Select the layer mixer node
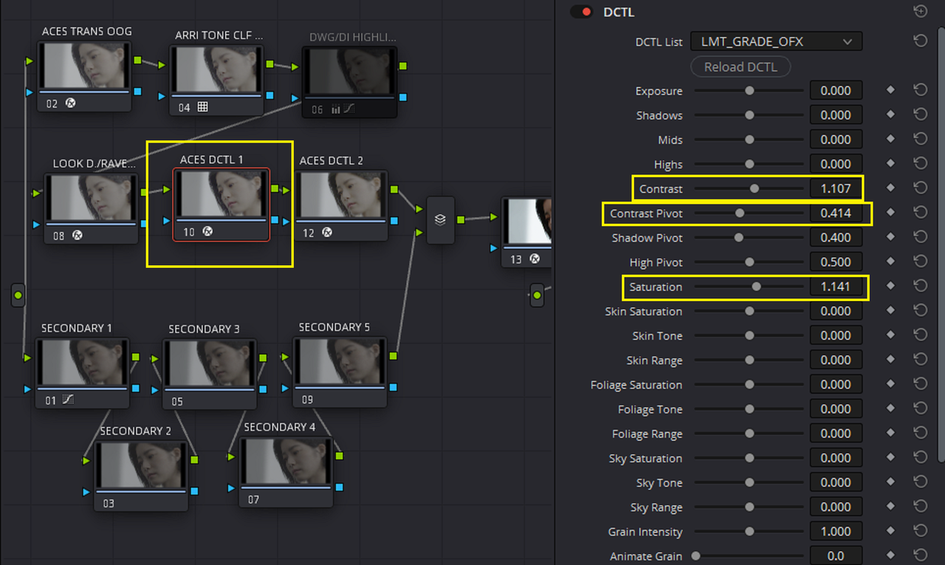945x565 pixels. pyautogui.click(x=440, y=220)
